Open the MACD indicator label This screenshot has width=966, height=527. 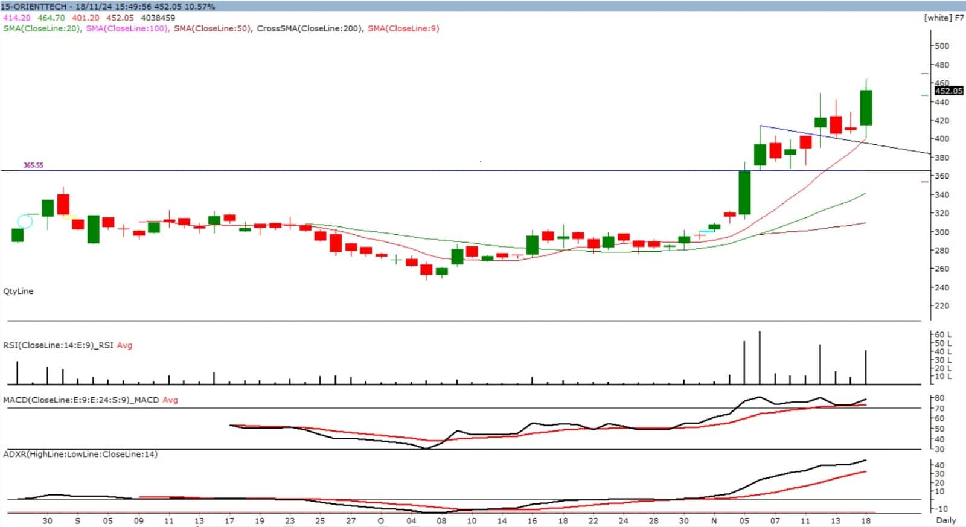coord(81,400)
